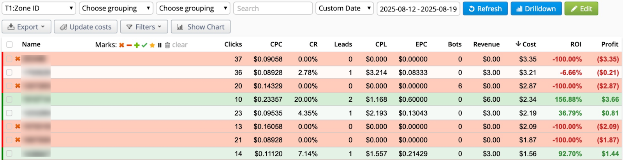This screenshot has width=623, height=160.
Task: Check the box for the 36-clicks row
Action: pyautogui.click(x=9, y=73)
